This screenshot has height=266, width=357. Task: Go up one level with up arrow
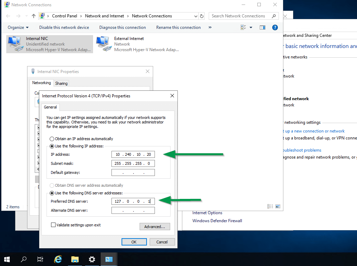34,16
